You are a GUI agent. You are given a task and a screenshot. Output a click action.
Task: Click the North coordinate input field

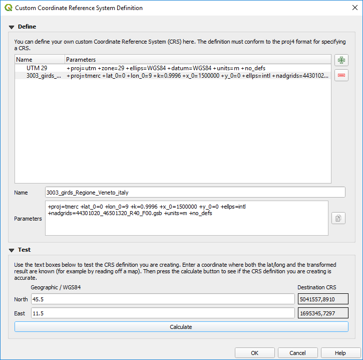click(x=162, y=299)
